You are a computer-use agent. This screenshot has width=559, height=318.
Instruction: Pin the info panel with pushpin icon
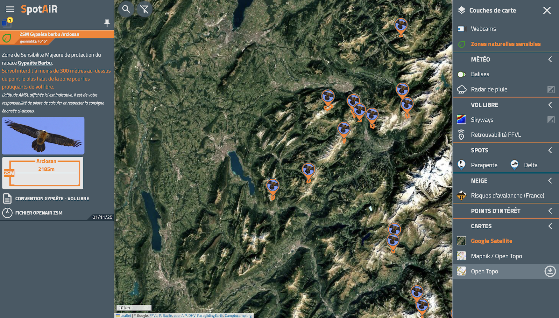click(x=107, y=23)
